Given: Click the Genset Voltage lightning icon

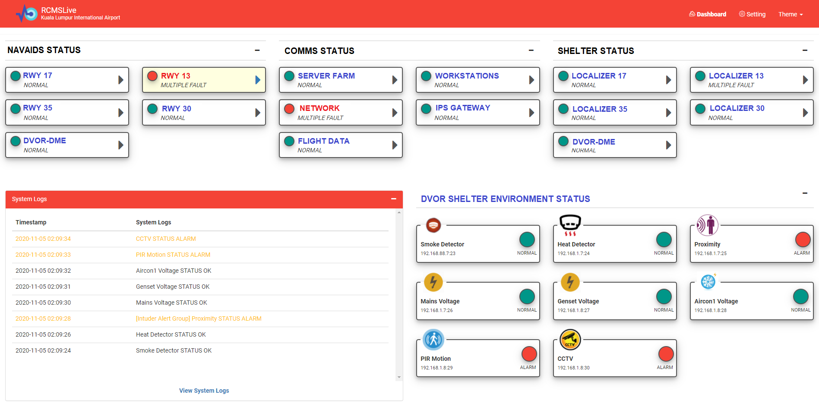Looking at the screenshot, I should (x=570, y=282).
